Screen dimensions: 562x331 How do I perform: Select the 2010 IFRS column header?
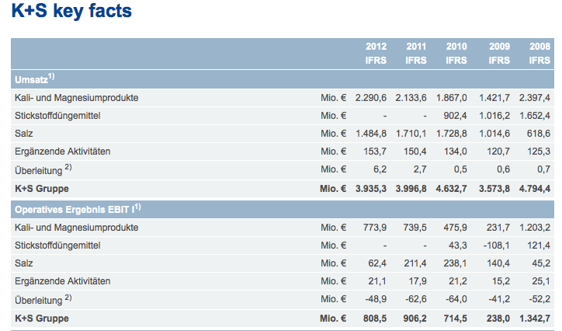[456, 53]
